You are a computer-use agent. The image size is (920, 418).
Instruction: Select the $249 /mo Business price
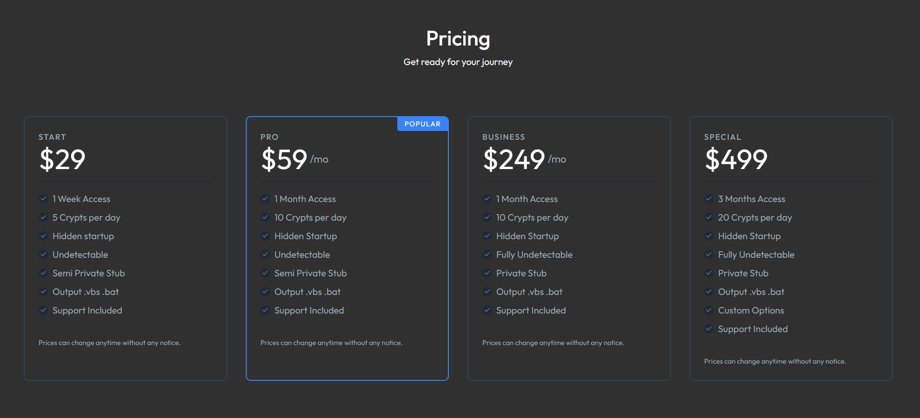[x=524, y=159]
